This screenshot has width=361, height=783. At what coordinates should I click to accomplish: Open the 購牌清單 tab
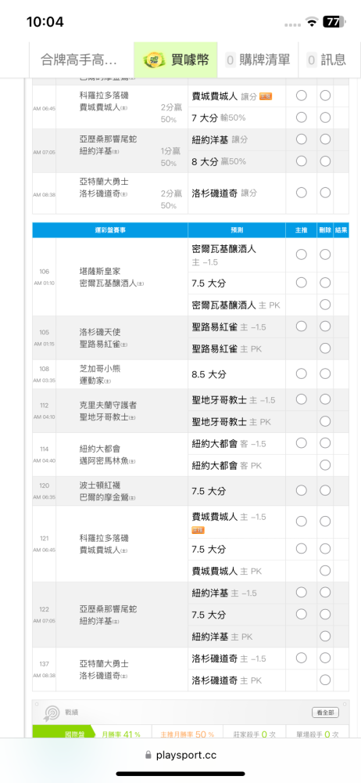click(258, 60)
